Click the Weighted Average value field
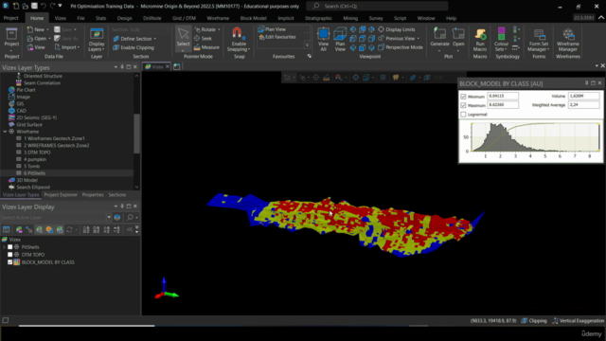606x341 pixels. [x=583, y=105]
